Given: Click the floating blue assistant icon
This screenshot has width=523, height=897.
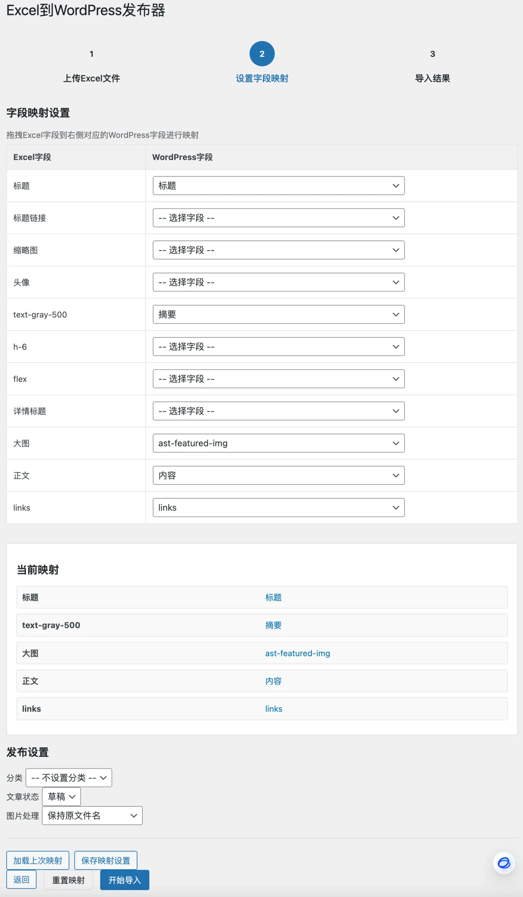Looking at the screenshot, I should [x=503, y=863].
